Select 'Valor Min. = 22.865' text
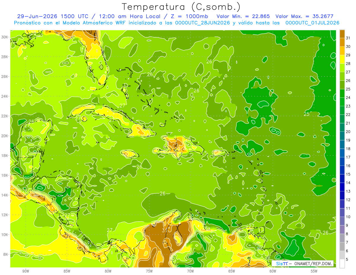Viewport: 356px width, 275px height. coord(243,16)
